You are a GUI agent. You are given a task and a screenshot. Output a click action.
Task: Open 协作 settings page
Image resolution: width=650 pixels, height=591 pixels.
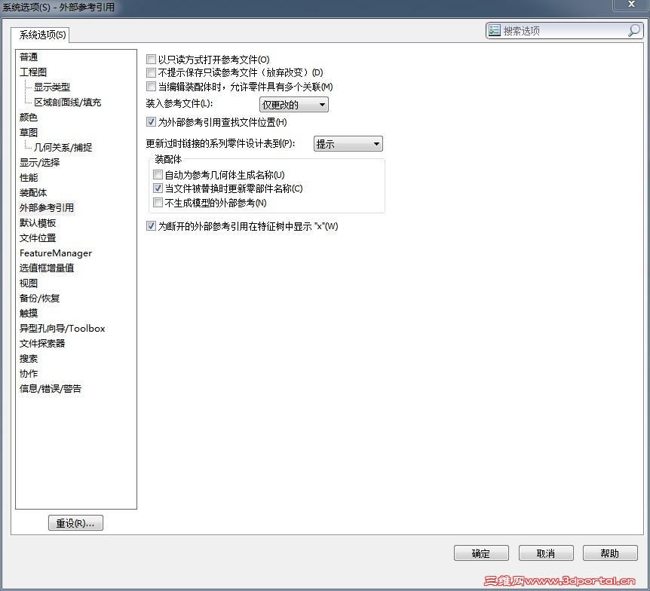coord(29,374)
